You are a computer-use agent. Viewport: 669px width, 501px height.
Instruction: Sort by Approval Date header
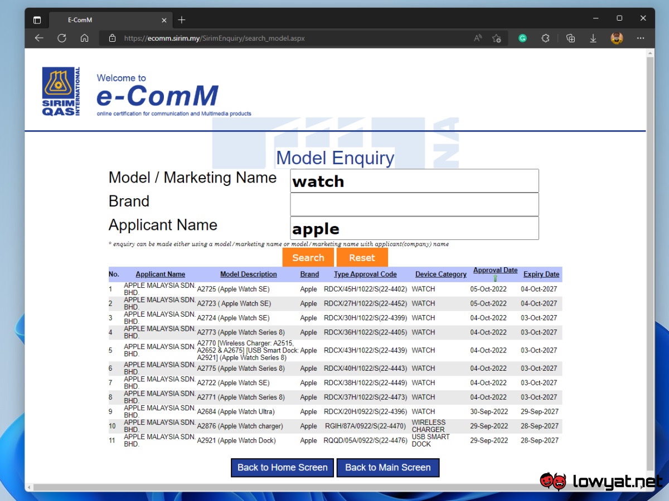pyautogui.click(x=495, y=271)
